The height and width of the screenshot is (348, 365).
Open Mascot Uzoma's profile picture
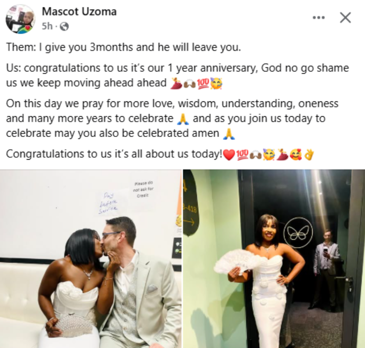point(20,19)
